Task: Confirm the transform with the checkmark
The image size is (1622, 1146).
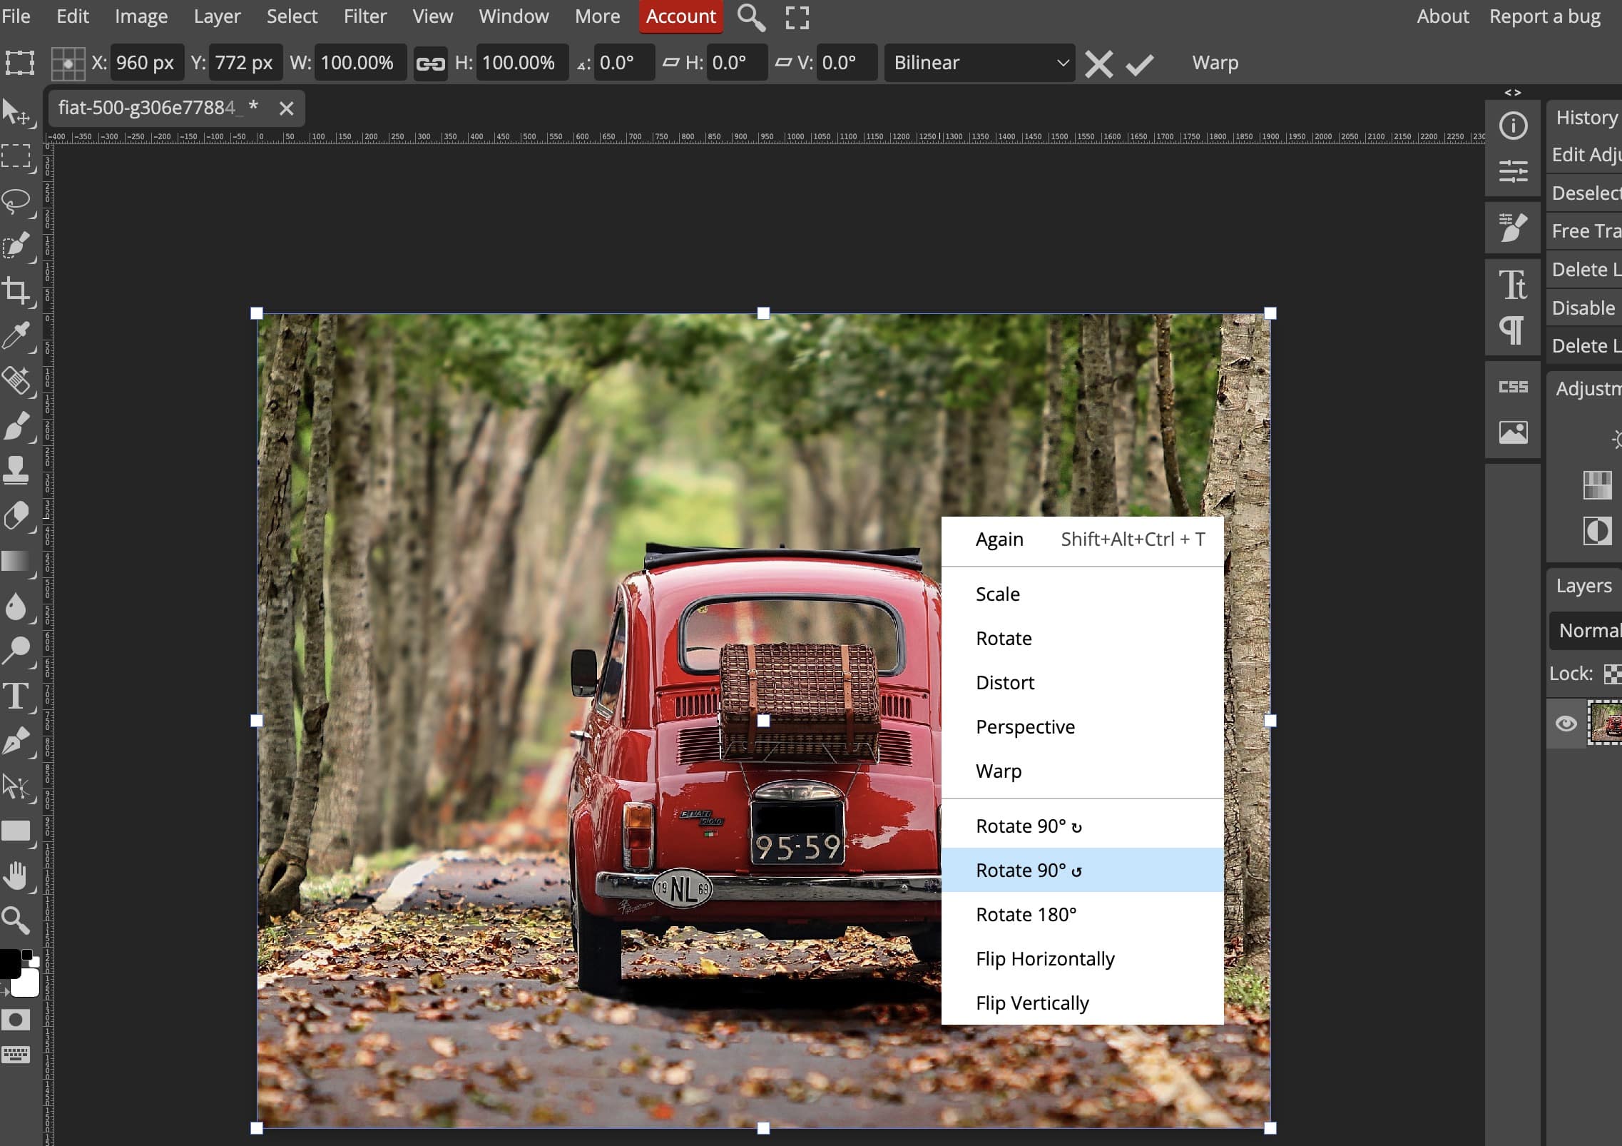Action: pos(1138,64)
